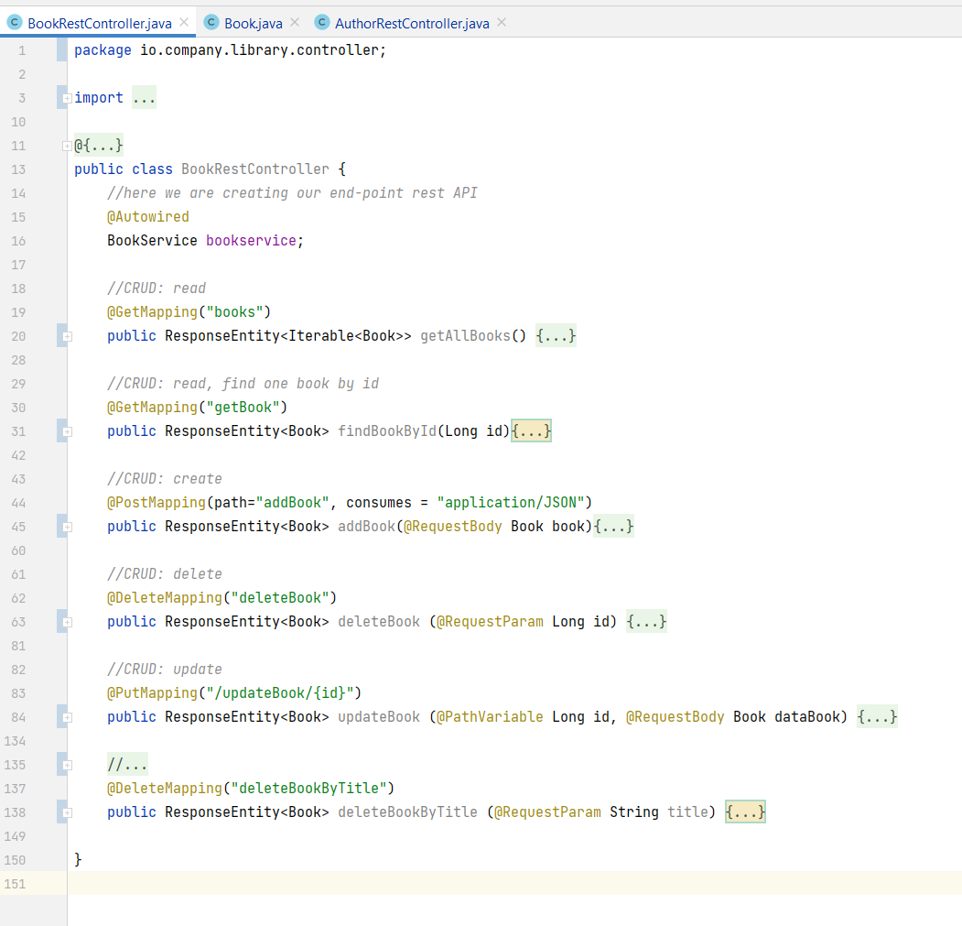Click the addBook method name
This screenshot has width=962, height=926.
pos(367,527)
